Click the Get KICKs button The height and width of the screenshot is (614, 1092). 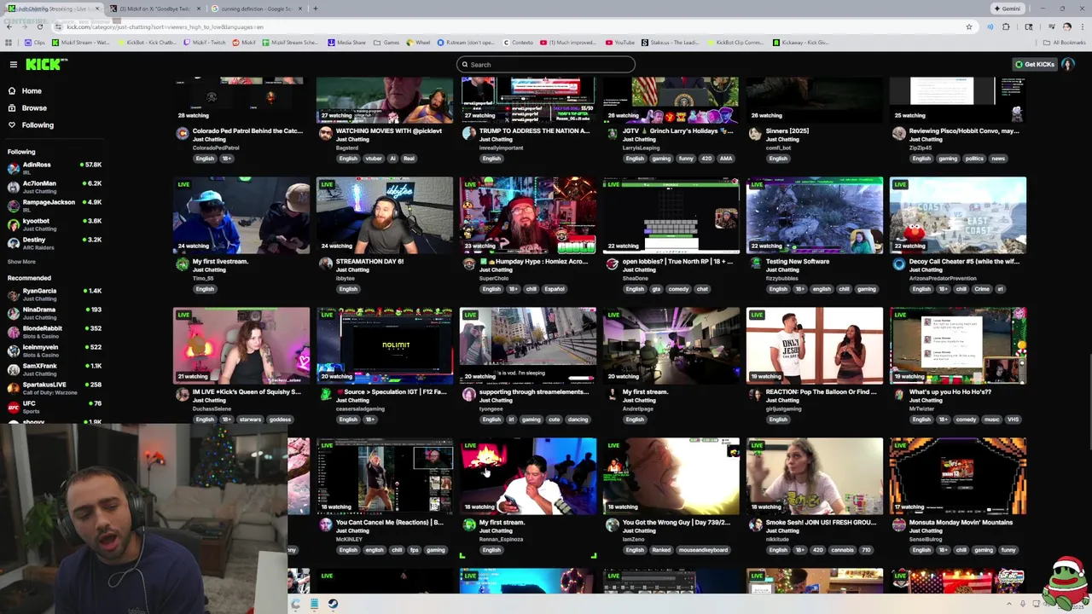click(x=1034, y=64)
